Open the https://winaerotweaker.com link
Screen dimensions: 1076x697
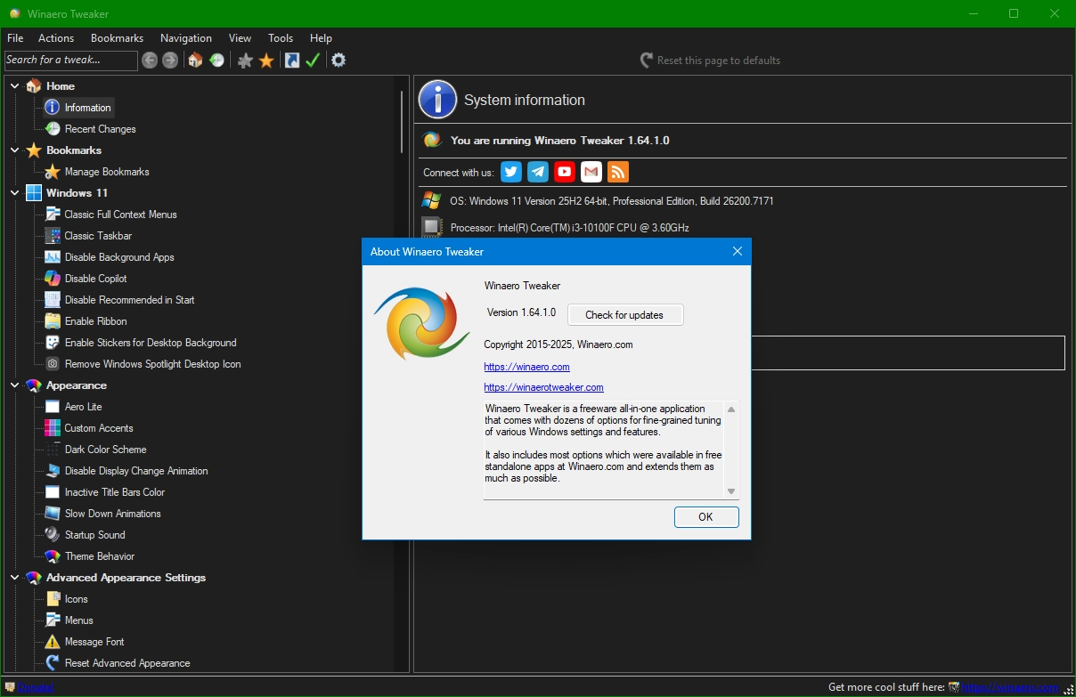click(x=543, y=387)
